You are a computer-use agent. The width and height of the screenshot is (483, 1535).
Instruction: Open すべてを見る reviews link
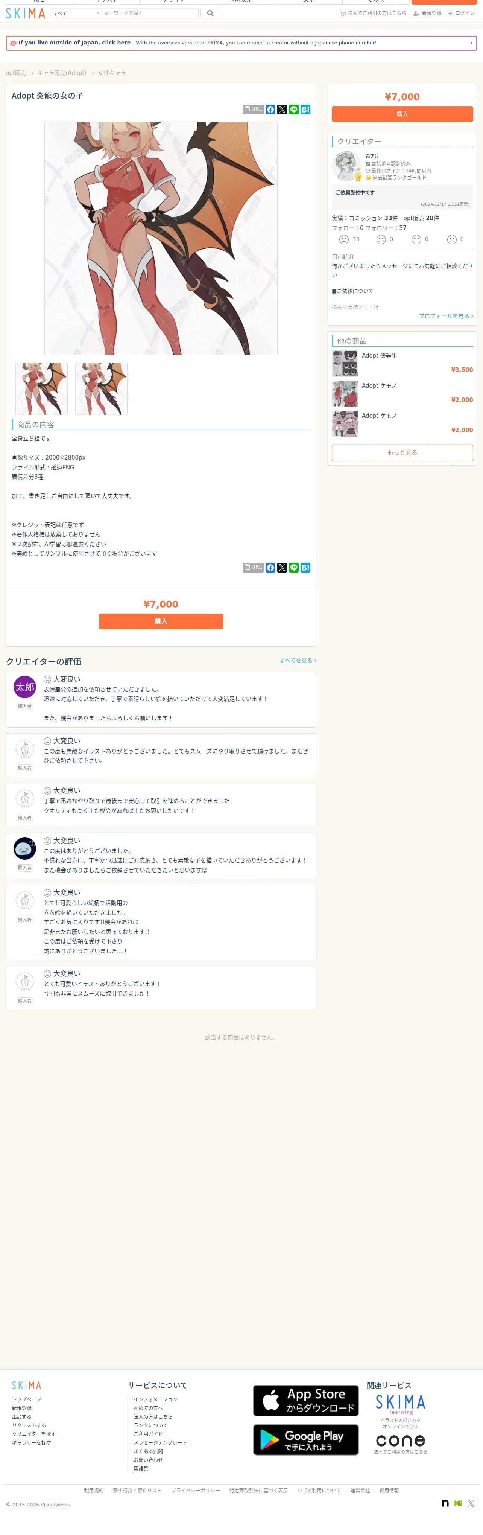point(298,660)
